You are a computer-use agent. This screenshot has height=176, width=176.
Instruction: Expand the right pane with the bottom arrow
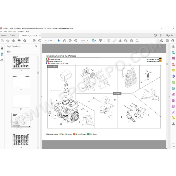click(x=173, y=147)
